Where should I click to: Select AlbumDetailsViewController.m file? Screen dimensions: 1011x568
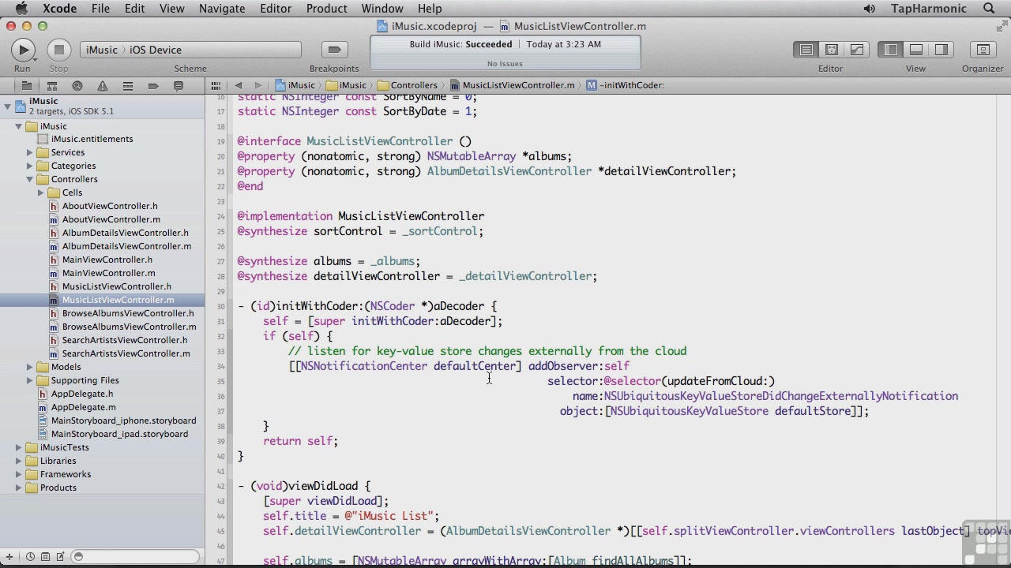[x=126, y=246]
